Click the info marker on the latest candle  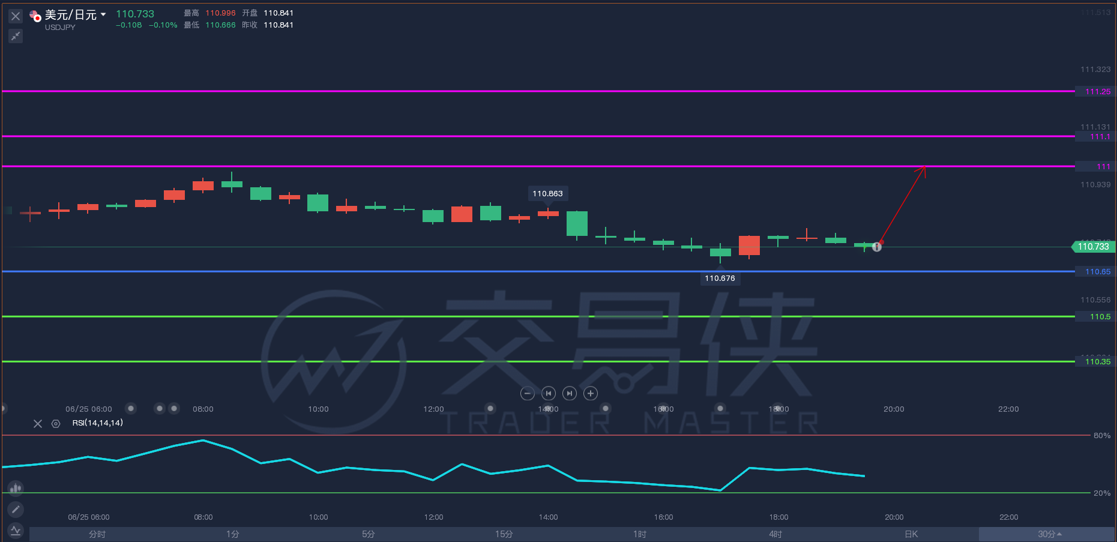click(x=877, y=247)
